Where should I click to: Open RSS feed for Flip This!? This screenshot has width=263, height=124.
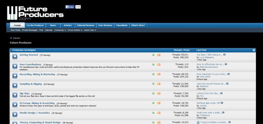159,94
